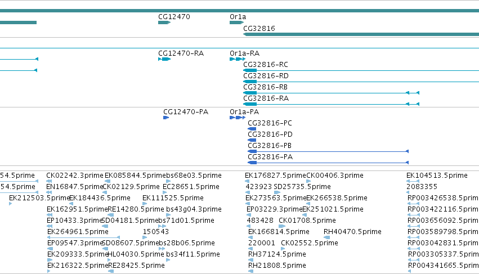Screen dimensions: 479x274
Task: Select the CG32816-RA transcript
Action: 331,104
